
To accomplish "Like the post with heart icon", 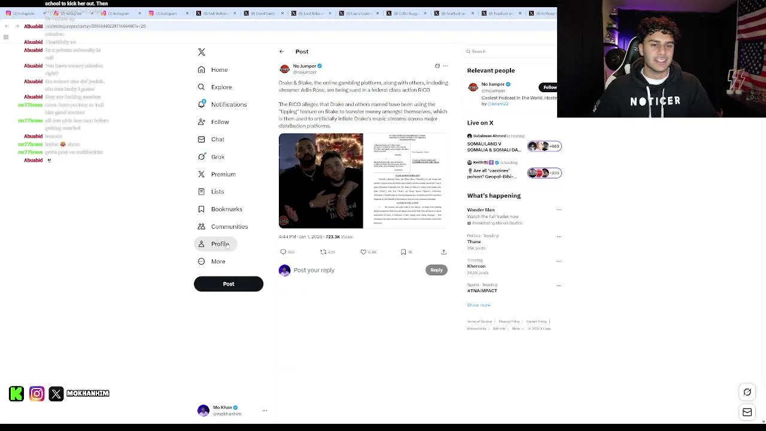I will 363,252.
